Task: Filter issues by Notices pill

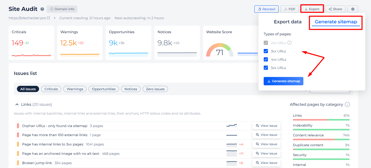Action: pos(131,89)
